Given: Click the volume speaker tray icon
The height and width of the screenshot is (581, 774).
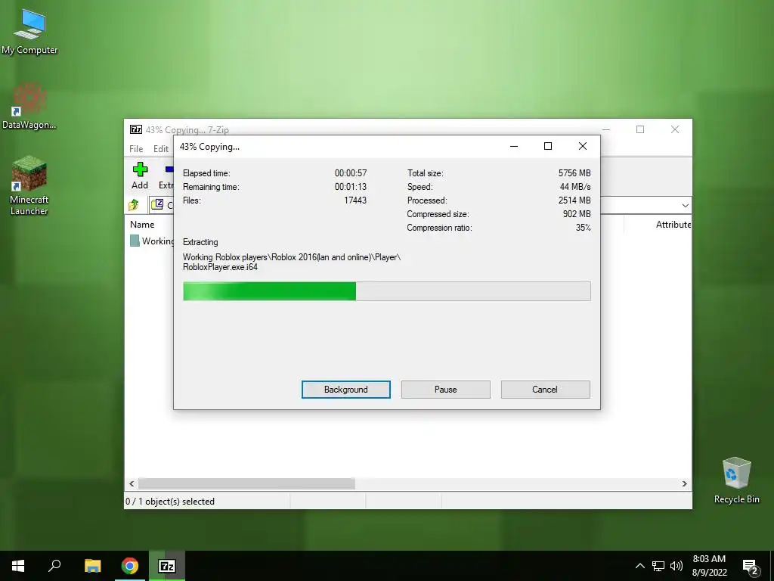Looking at the screenshot, I should point(676,566).
